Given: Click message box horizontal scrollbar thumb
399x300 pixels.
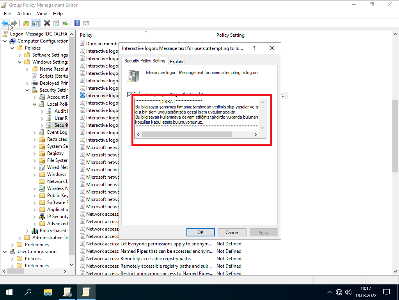Looking at the screenshot, I should (186, 134).
